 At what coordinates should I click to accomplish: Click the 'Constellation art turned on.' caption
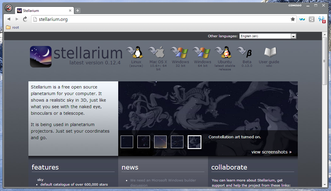235,137
